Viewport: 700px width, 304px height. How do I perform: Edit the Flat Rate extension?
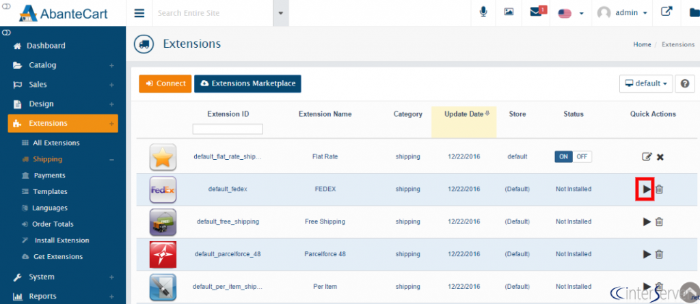pos(647,157)
